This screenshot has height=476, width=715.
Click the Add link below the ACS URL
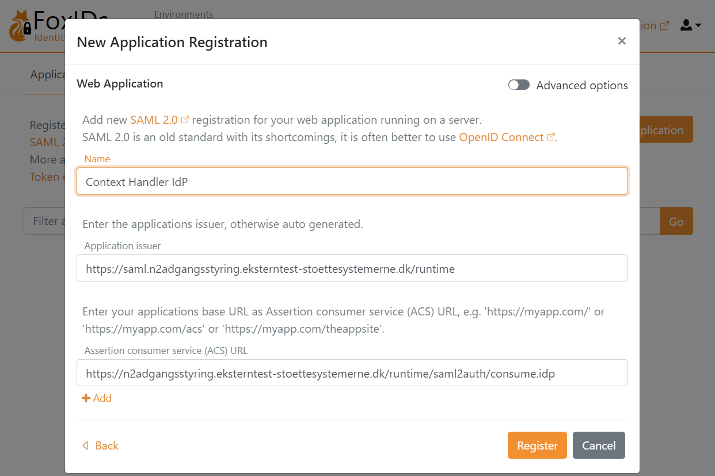(x=102, y=398)
